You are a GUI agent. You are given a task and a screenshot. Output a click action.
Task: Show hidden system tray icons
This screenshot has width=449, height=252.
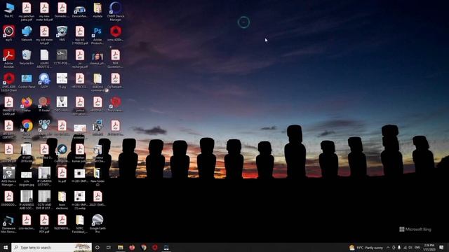[x=388, y=247]
